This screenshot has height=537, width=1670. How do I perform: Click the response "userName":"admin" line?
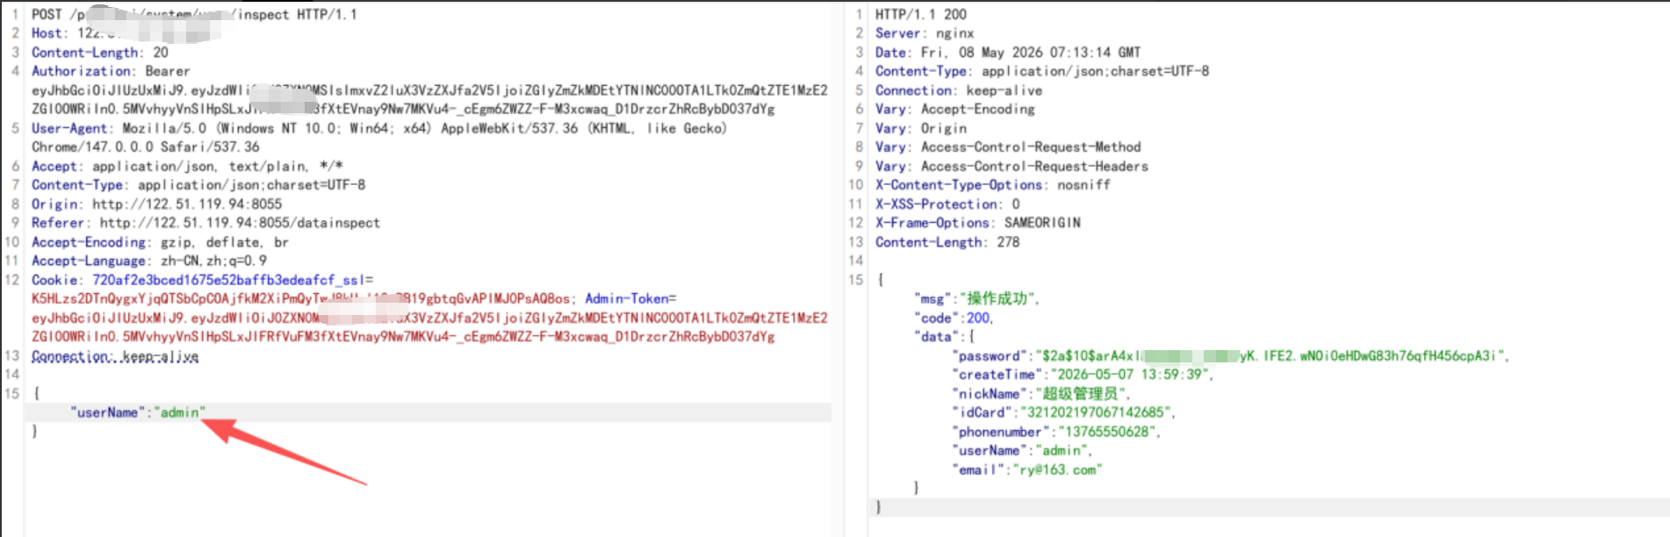(x=1022, y=451)
